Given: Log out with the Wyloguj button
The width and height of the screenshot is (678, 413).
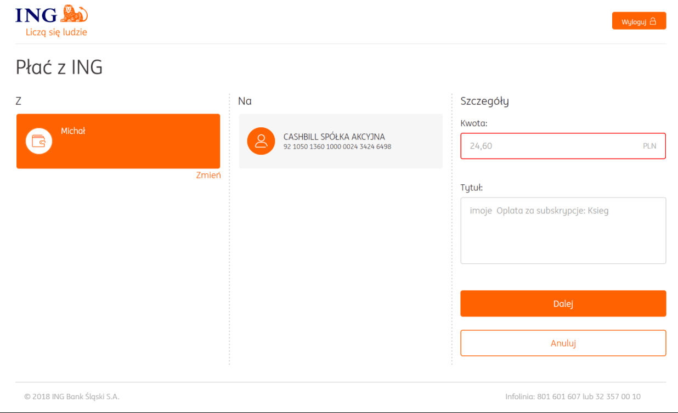Looking at the screenshot, I should 639,21.
